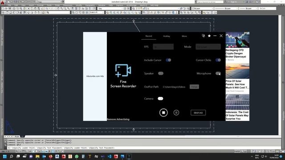Enable the Speaker toggle
The height and width of the screenshot is (160, 285).
(x=161, y=73)
